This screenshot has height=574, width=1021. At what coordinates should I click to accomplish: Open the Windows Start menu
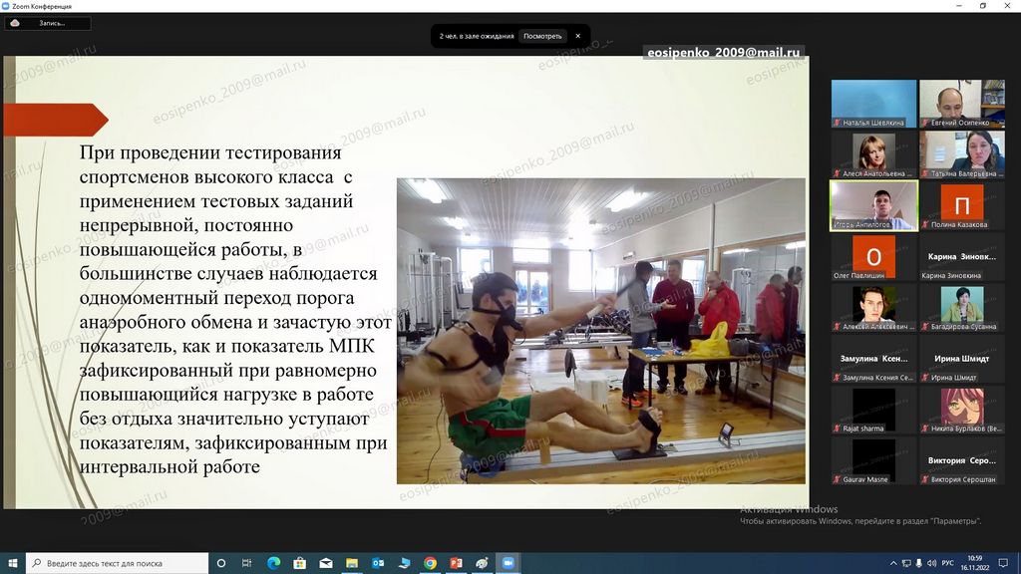(12, 563)
